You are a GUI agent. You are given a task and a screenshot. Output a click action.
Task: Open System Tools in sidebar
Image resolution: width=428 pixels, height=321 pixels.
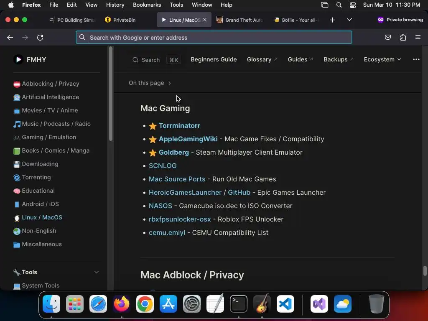point(36,285)
